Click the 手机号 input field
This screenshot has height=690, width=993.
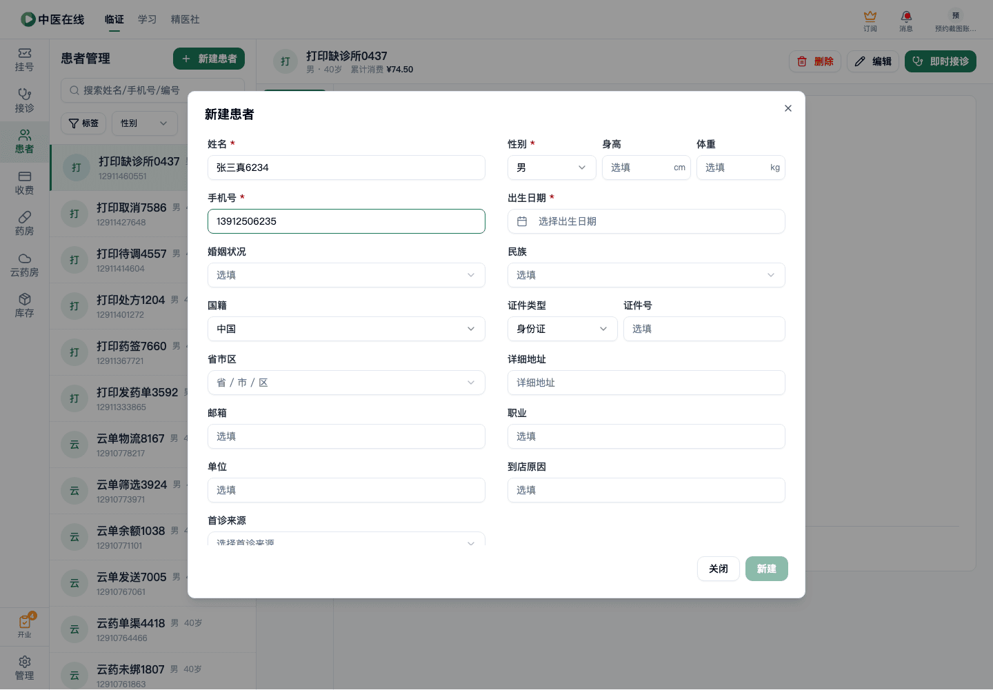(346, 221)
